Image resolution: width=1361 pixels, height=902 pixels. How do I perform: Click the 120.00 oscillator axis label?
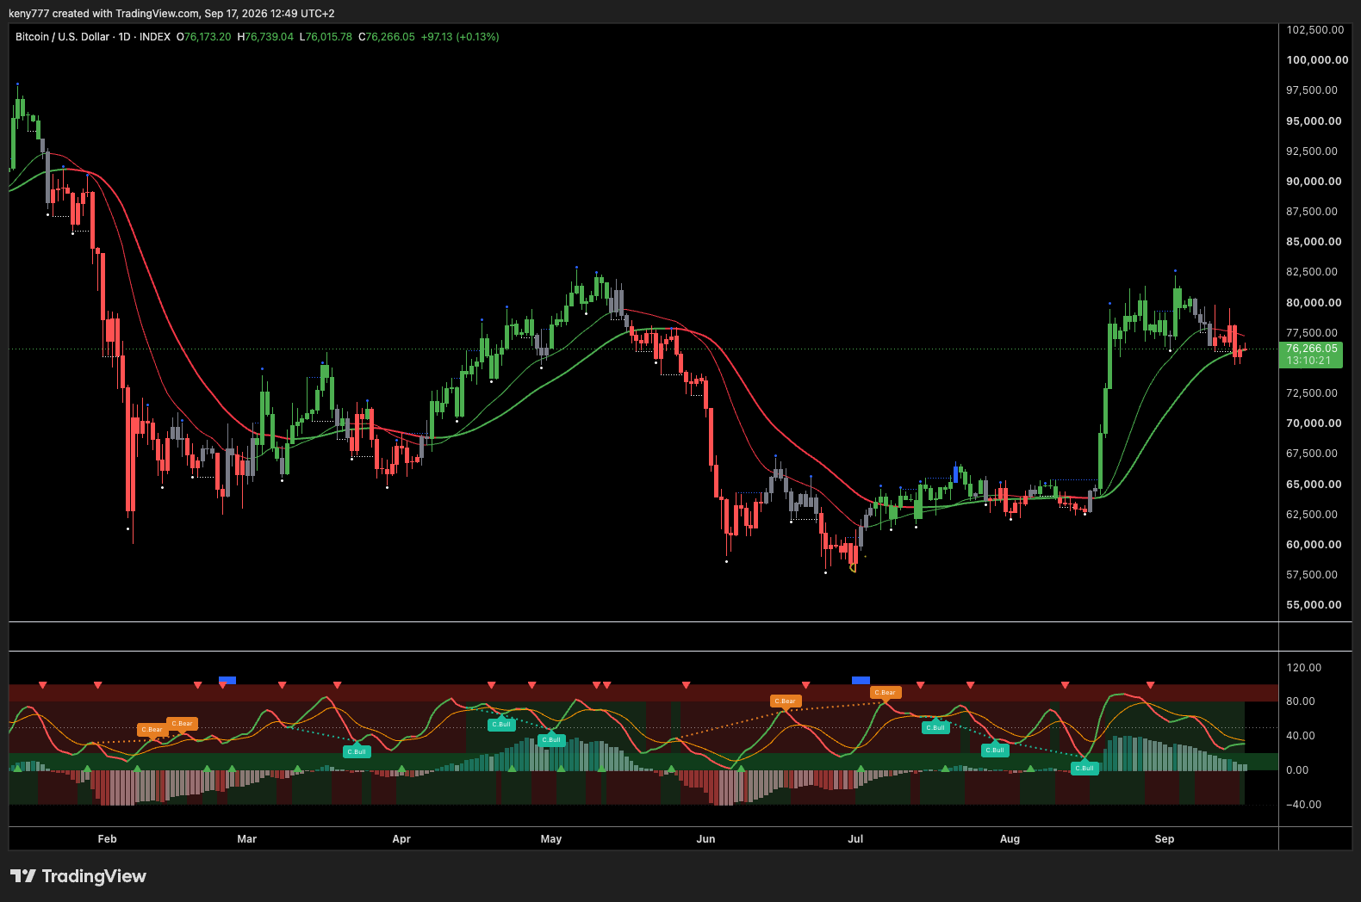(1303, 668)
